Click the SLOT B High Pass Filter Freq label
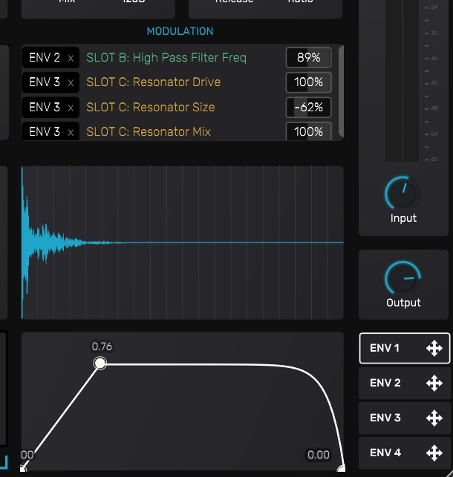Screen dimensions: 453x477 (x=166, y=58)
